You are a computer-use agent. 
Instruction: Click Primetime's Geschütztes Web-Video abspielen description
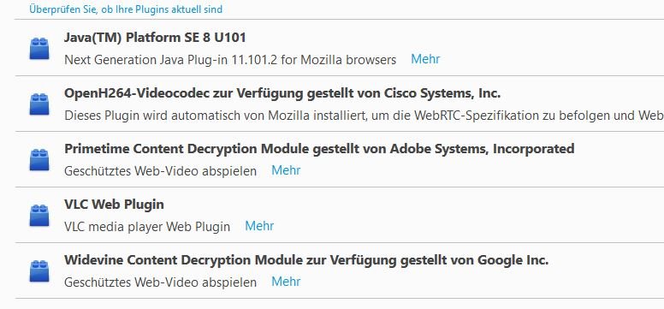[x=161, y=171]
